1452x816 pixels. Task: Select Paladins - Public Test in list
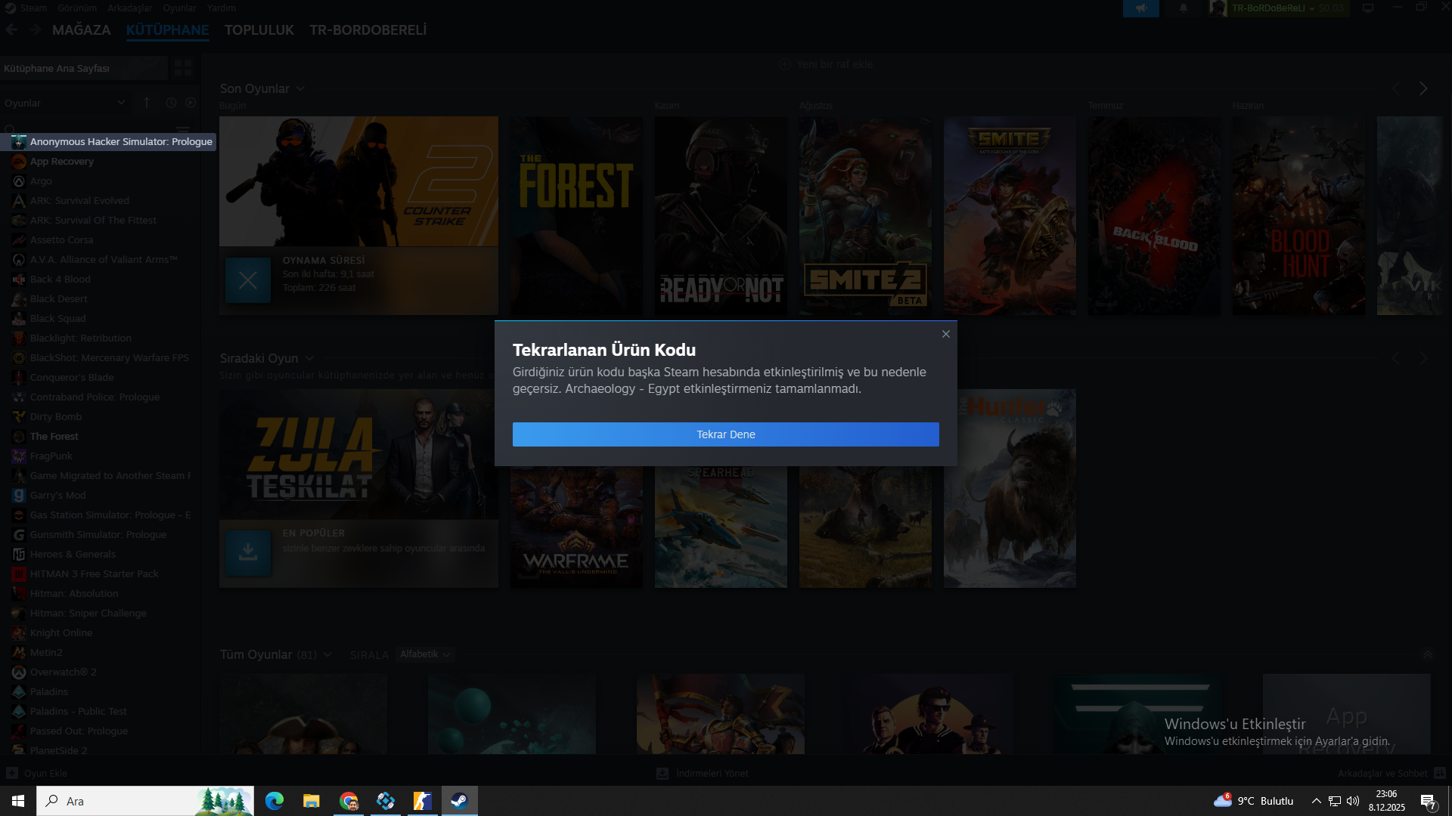79,711
